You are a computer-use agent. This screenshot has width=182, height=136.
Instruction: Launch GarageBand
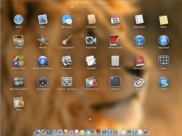67,40
